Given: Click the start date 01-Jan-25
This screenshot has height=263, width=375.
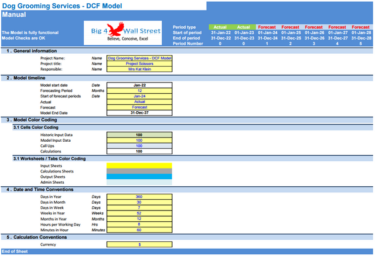Looking at the screenshot, I should [291, 32].
